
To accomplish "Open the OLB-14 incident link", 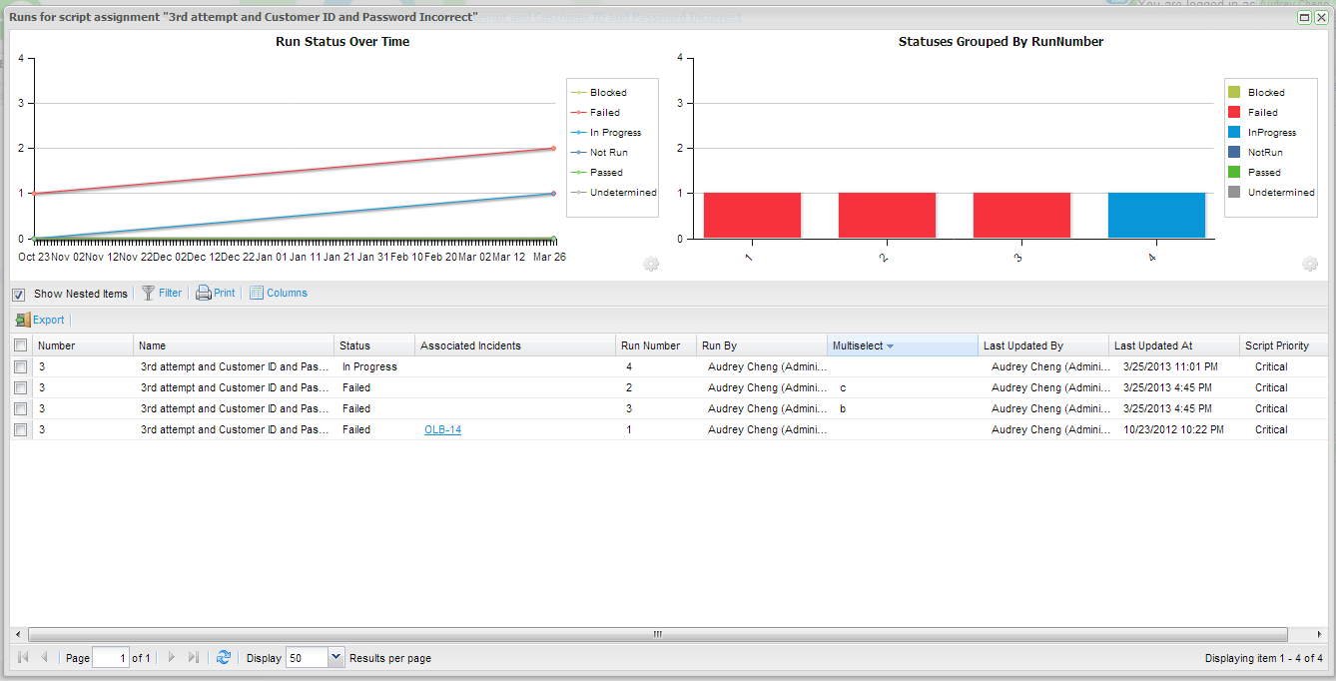I will pos(442,429).
